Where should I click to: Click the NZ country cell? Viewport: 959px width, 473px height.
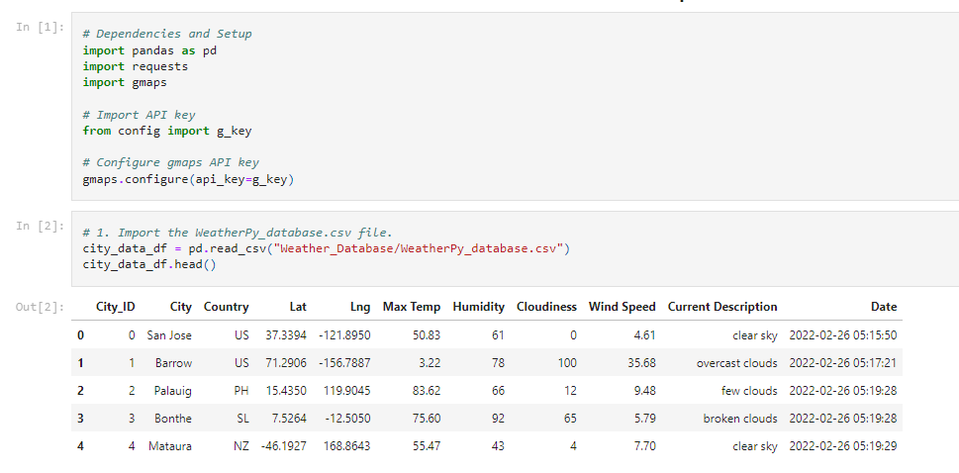click(241, 446)
